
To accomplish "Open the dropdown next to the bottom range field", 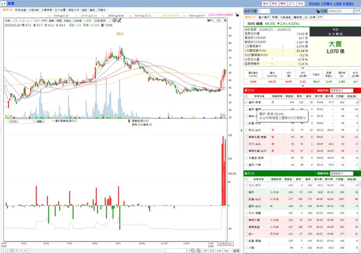I will pyautogui.click(x=188, y=251).
